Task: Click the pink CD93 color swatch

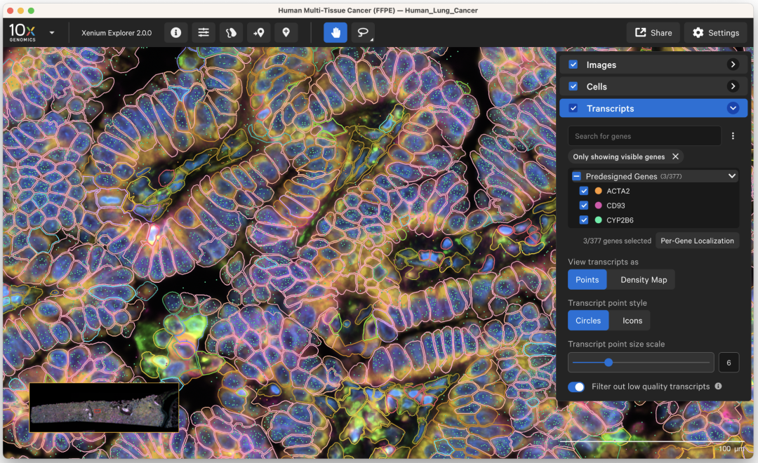Action: pos(599,206)
